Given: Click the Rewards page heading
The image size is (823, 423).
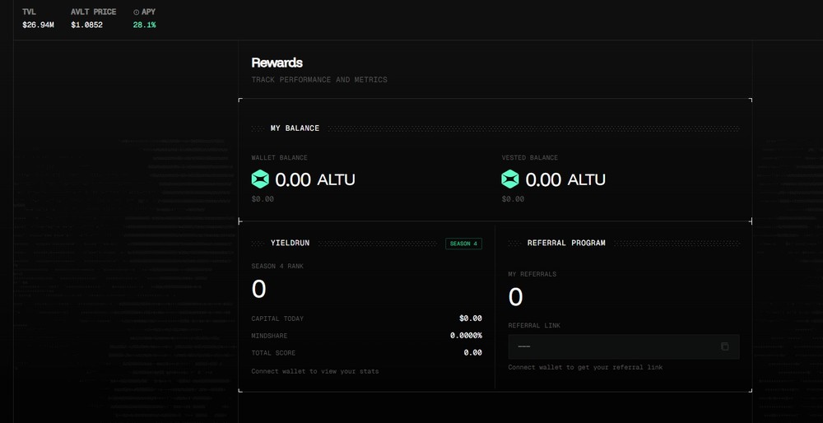Looking at the screenshot, I should point(277,63).
